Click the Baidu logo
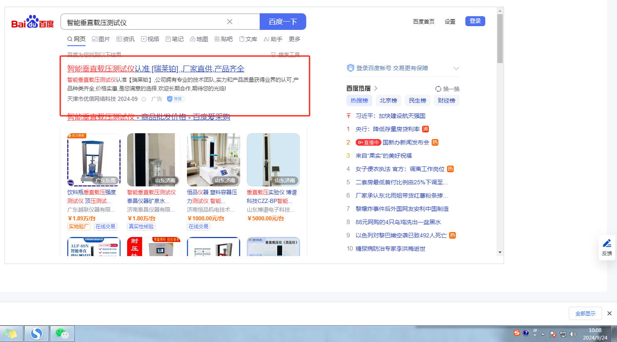617x342 pixels. point(32,22)
